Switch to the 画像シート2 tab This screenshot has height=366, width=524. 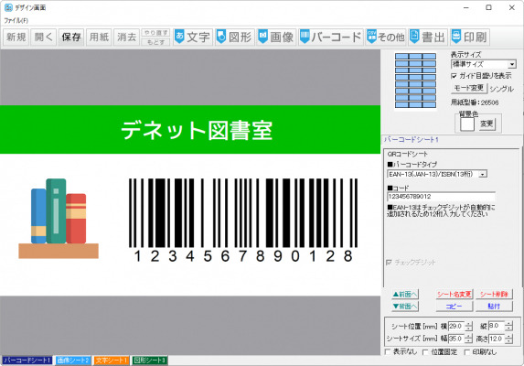click(73, 361)
